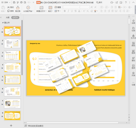Click the horizontal scrollbar below the slide

72,123
